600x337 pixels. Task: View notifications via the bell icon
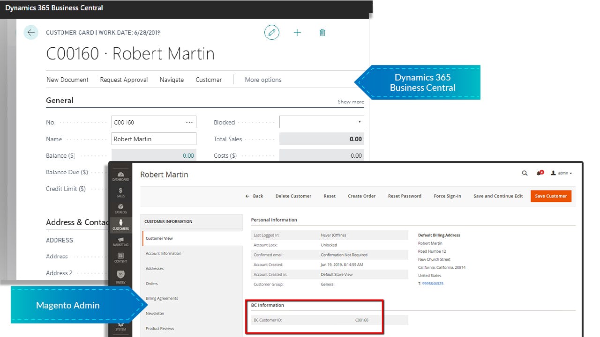click(x=539, y=173)
